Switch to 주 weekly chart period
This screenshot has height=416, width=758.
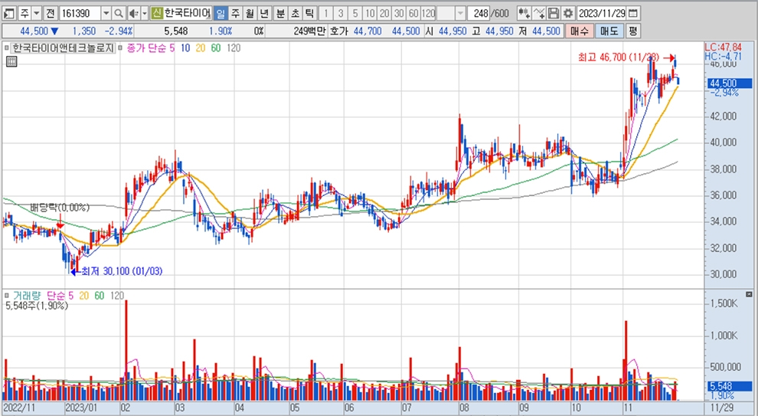[x=235, y=13]
